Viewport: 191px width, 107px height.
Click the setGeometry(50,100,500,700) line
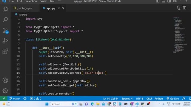66,56
